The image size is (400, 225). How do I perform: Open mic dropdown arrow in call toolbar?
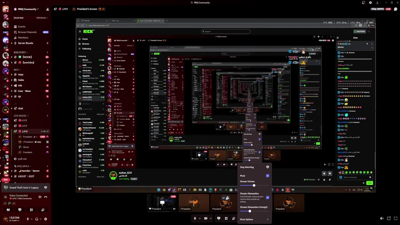click(200, 218)
